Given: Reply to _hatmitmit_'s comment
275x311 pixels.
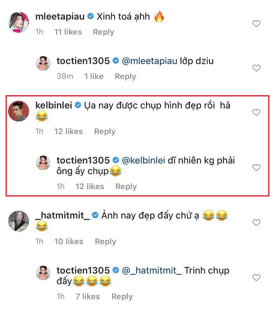Looking at the screenshot, I should pyautogui.click(x=105, y=242).
